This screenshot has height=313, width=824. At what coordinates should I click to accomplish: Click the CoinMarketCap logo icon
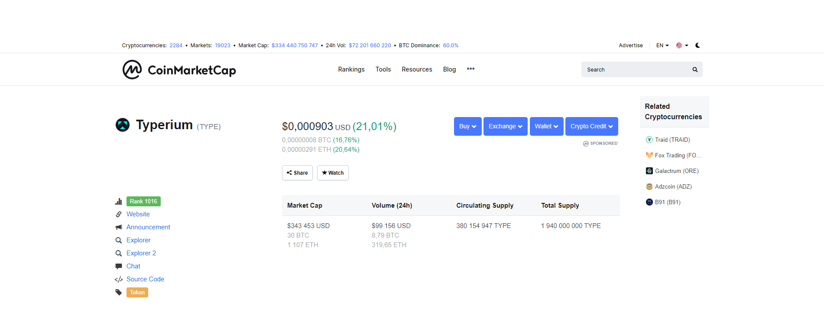click(132, 69)
